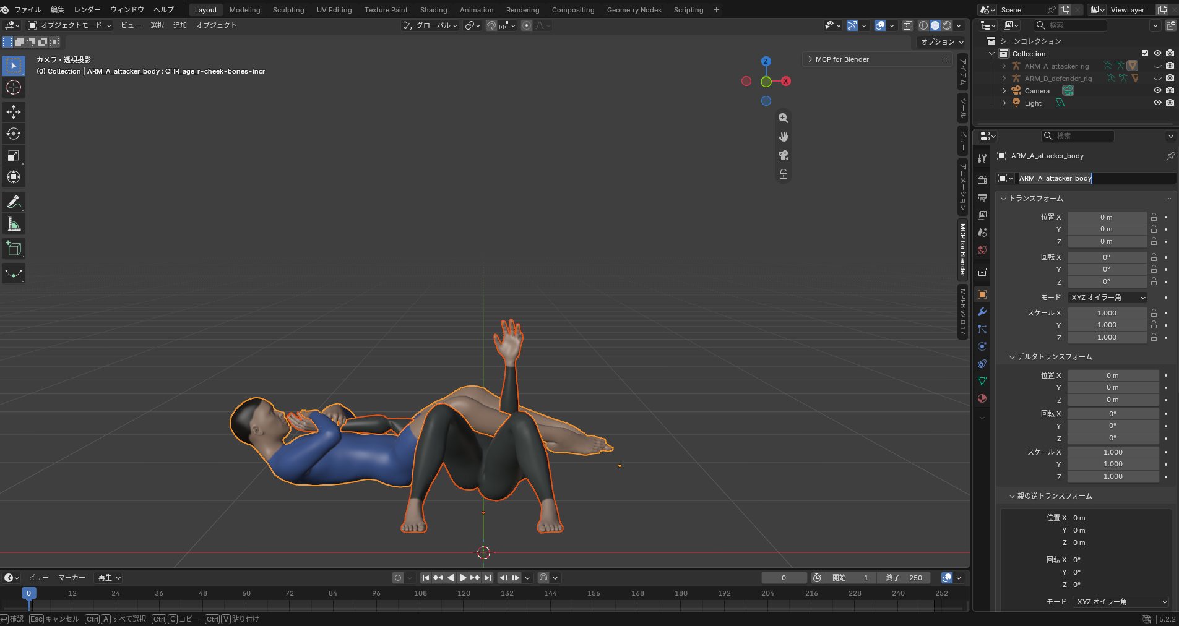The width and height of the screenshot is (1179, 626).
Task: Toggle lock on Scale Z
Action: point(1154,337)
